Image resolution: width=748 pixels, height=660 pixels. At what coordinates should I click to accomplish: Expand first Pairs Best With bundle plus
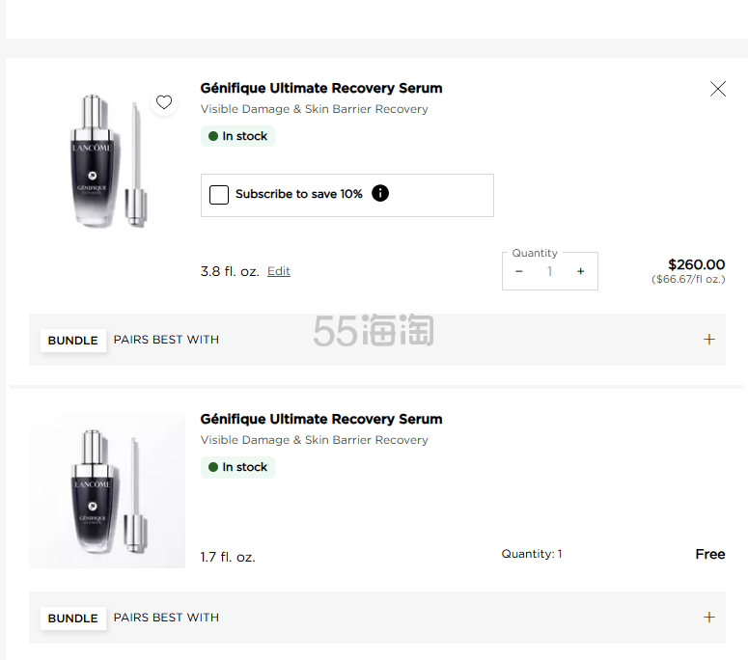[x=708, y=340]
